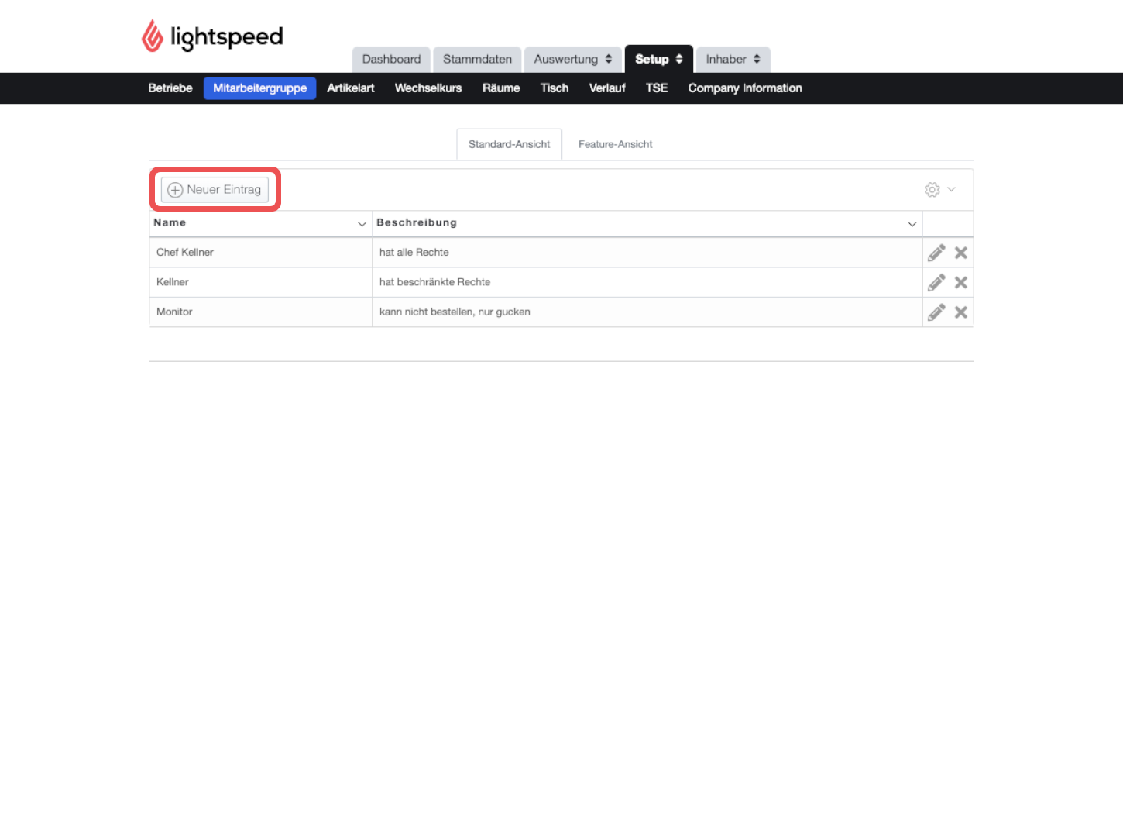Remove the Kellner group with X
This screenshot has width=1123, height=837.
pyautogui.click(x=961, y=282)
